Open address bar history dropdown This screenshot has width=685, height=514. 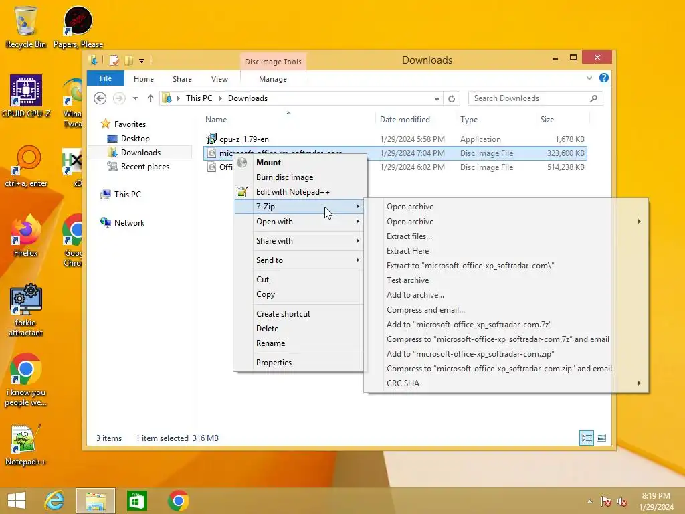(437, 99)
